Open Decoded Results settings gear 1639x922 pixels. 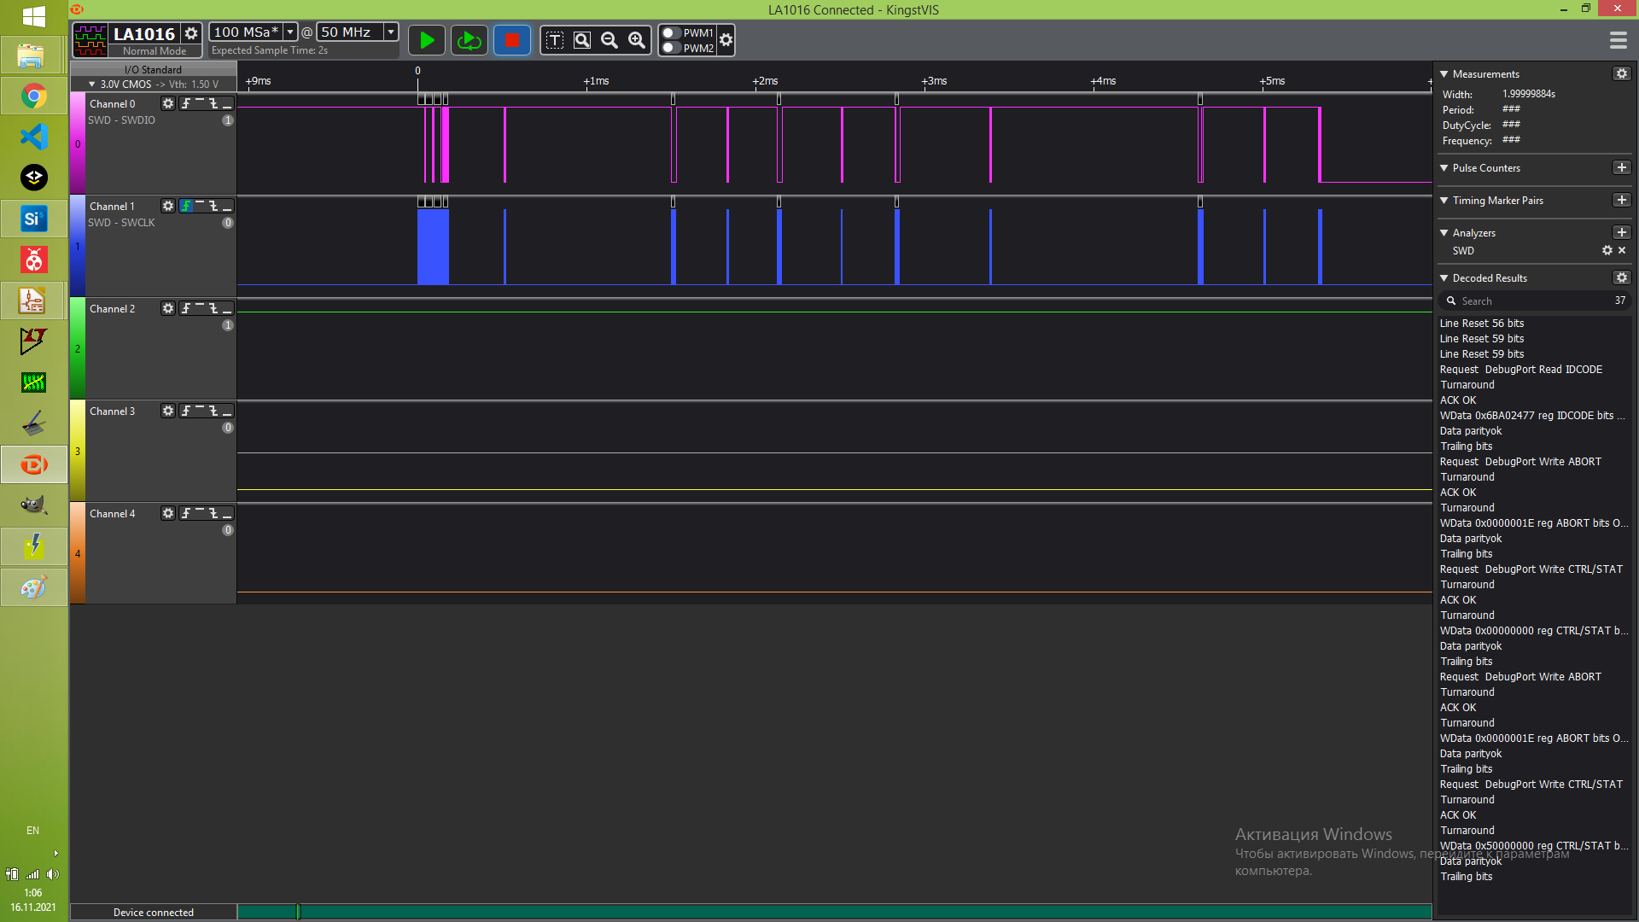(1622, 277)
